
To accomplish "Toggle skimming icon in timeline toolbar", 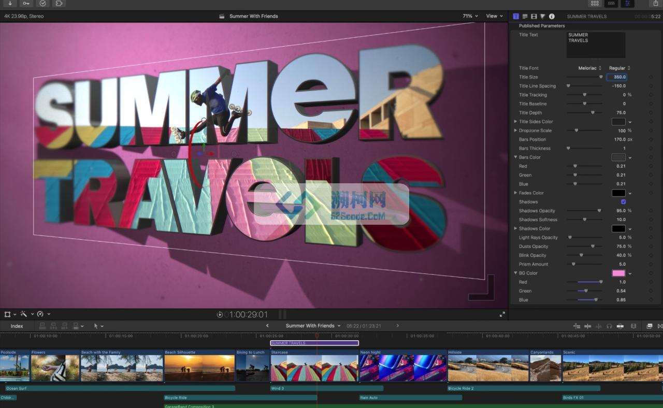I will tap(587, 326).
